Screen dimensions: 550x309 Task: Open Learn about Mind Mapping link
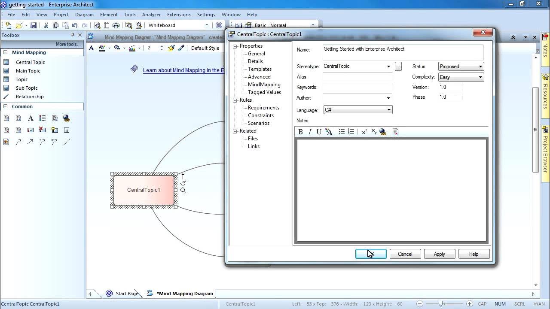tap(184, 70)
